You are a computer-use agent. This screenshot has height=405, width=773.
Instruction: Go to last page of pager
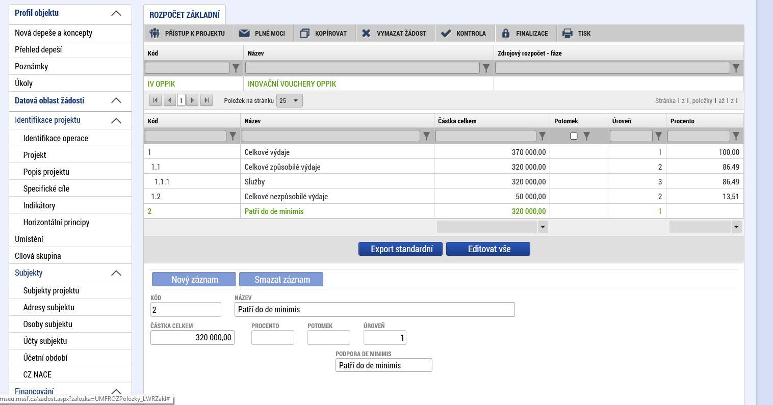click(x=207, y=100)
